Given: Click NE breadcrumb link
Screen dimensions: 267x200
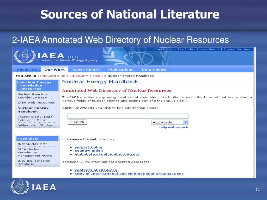Looking at the screenshot, I should click(x=63, y=76).
